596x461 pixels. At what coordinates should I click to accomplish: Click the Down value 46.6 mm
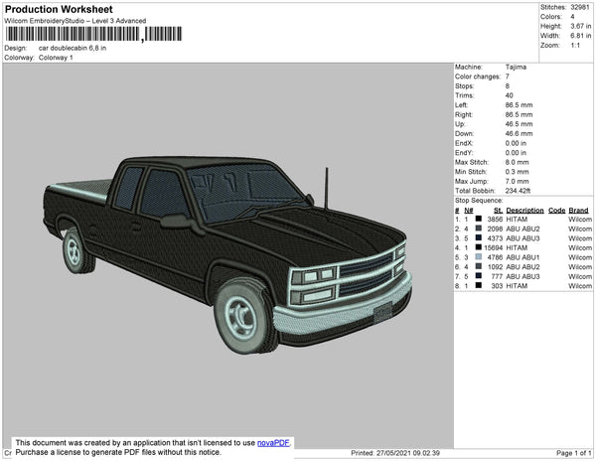point(519,133)
